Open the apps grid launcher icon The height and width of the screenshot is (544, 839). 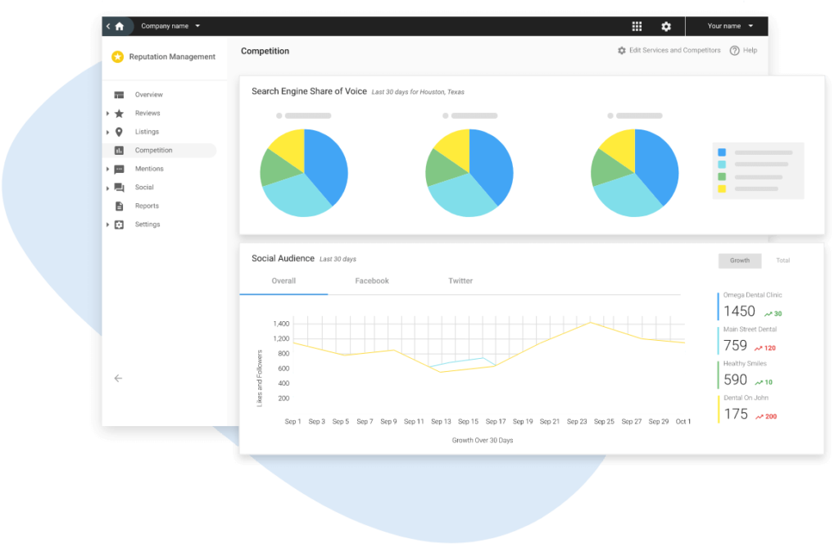point(637,26)
